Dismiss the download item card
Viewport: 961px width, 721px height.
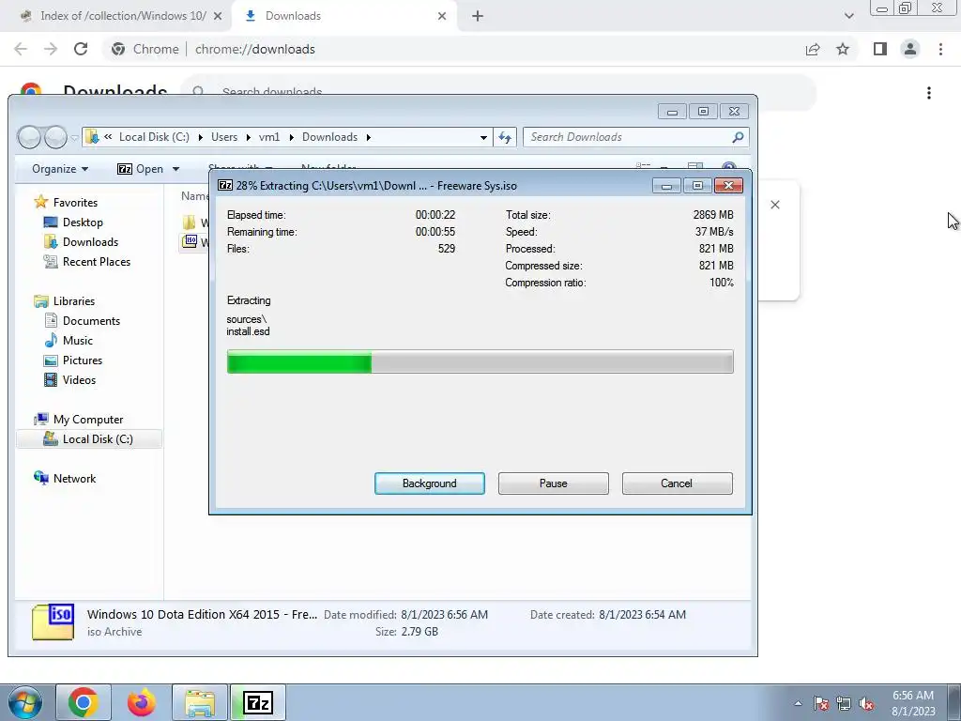coord(775,205)
